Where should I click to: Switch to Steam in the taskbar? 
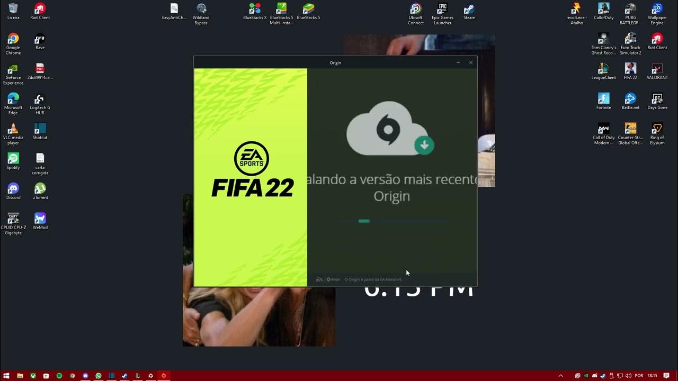point(124,376)
